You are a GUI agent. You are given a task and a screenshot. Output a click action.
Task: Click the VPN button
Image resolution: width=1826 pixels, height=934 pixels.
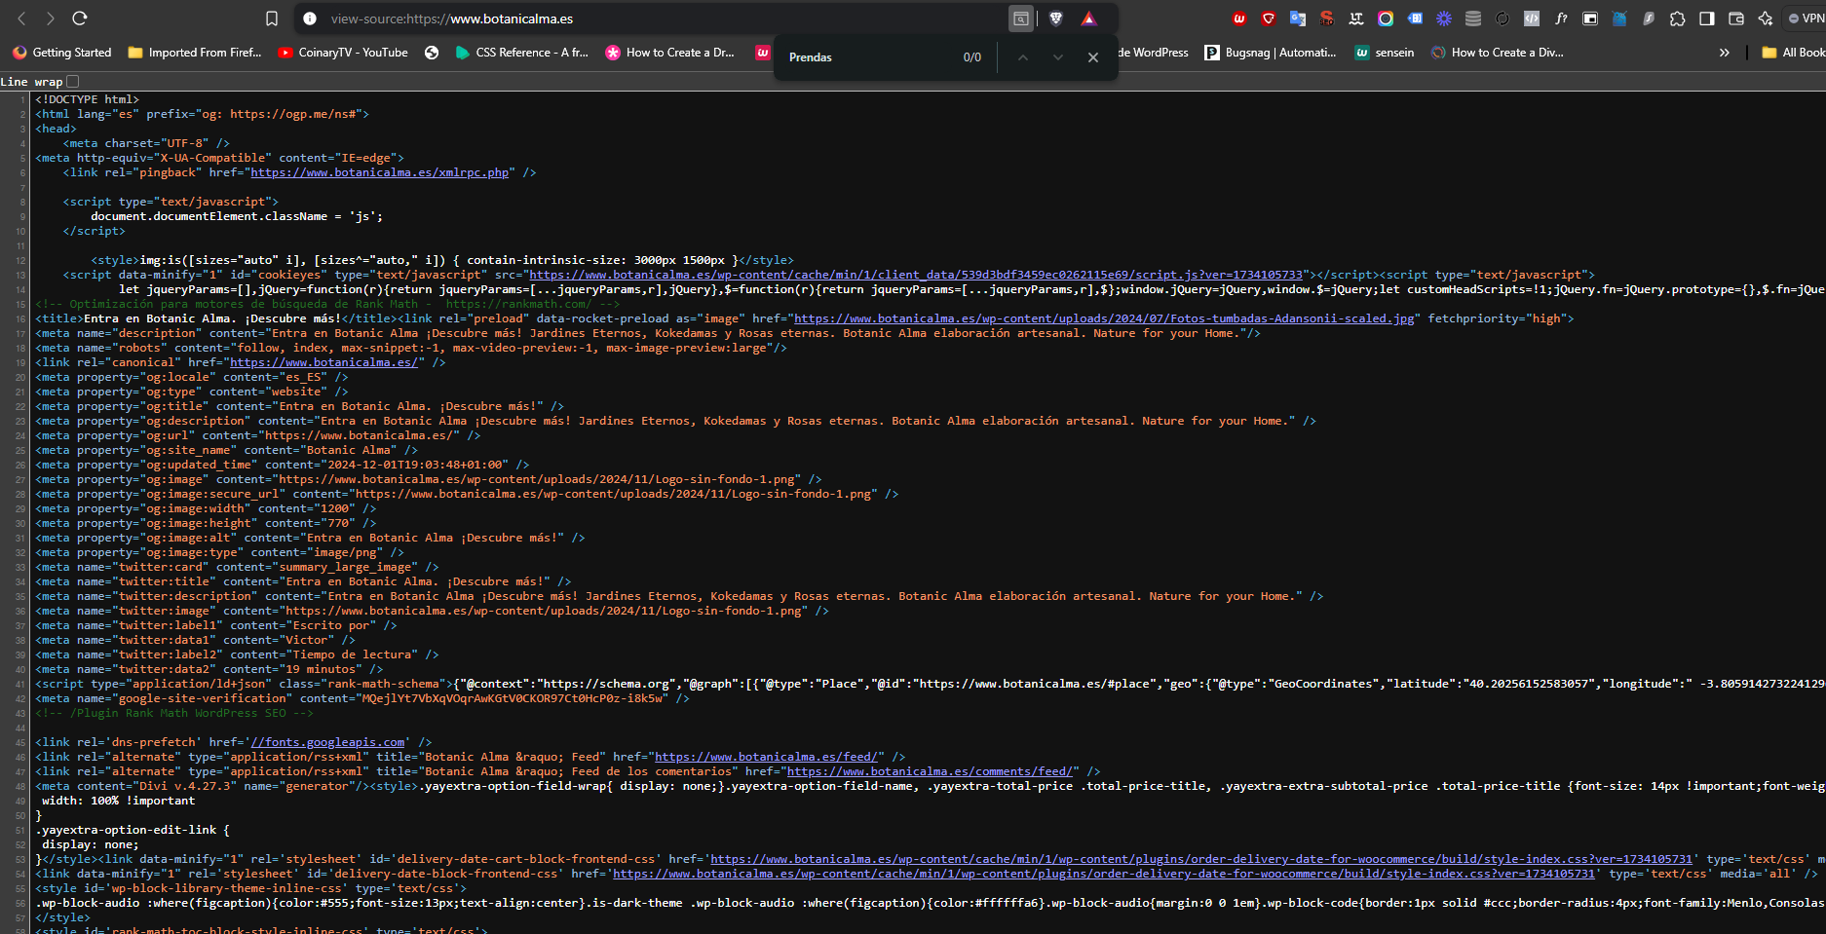(x=1806, y=19)
